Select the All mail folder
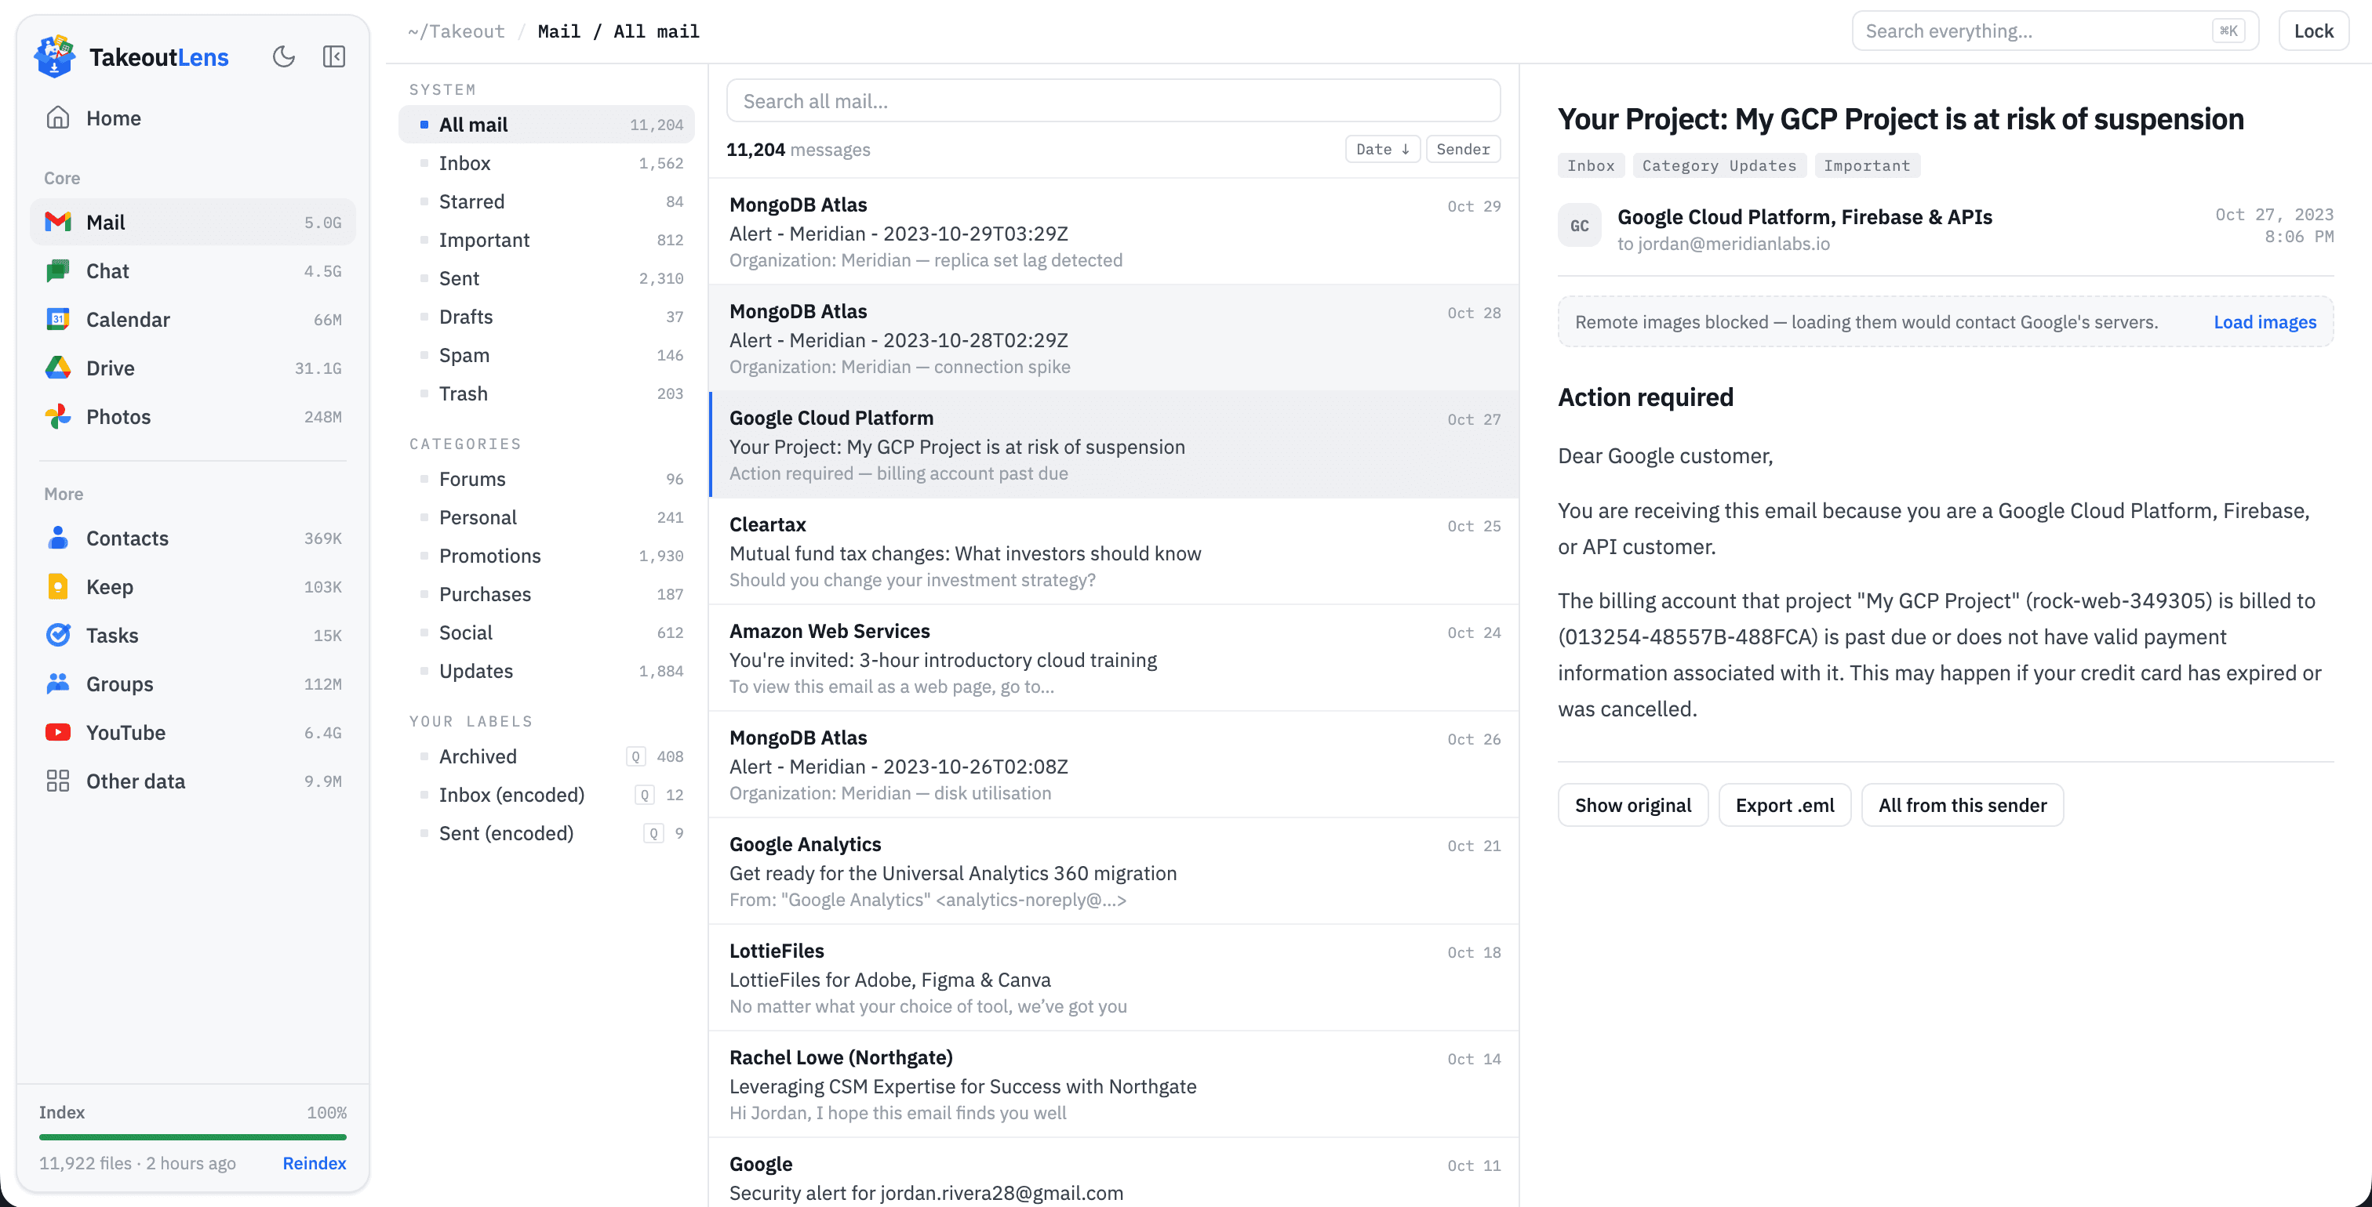This screenshot has width=2372, height=1207. [547, 124]
